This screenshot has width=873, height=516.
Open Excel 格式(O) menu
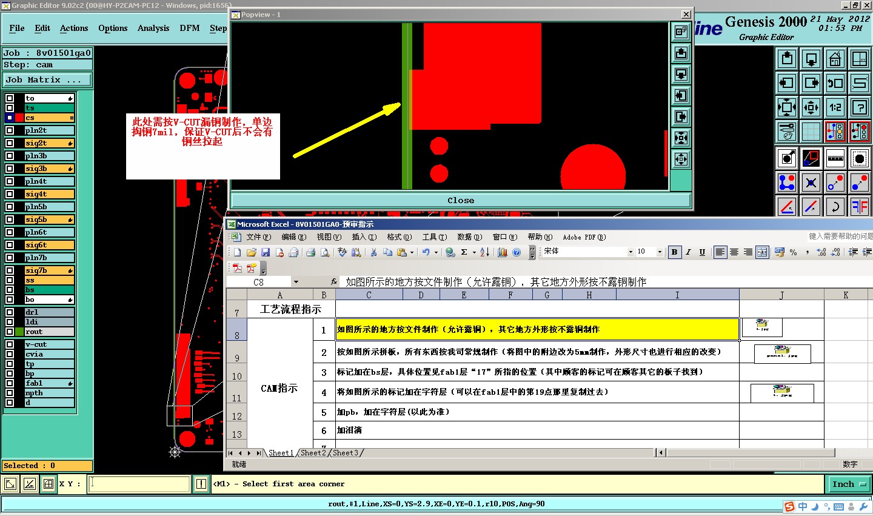399,237
